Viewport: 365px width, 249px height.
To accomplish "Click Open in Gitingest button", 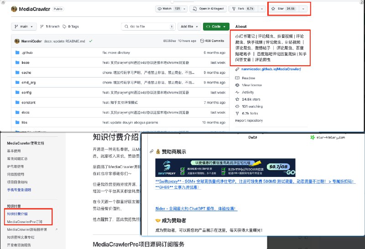I will [208, 9].
